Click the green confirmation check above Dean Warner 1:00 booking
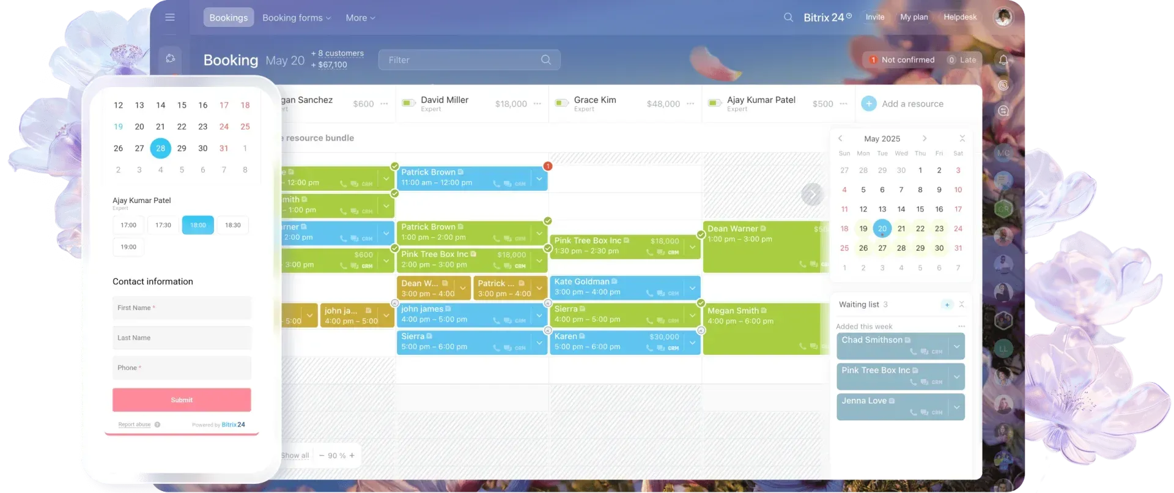Image resolution: width=1174 pixels, height=493 pixels. pyautogui.click(x=701, y=234)
